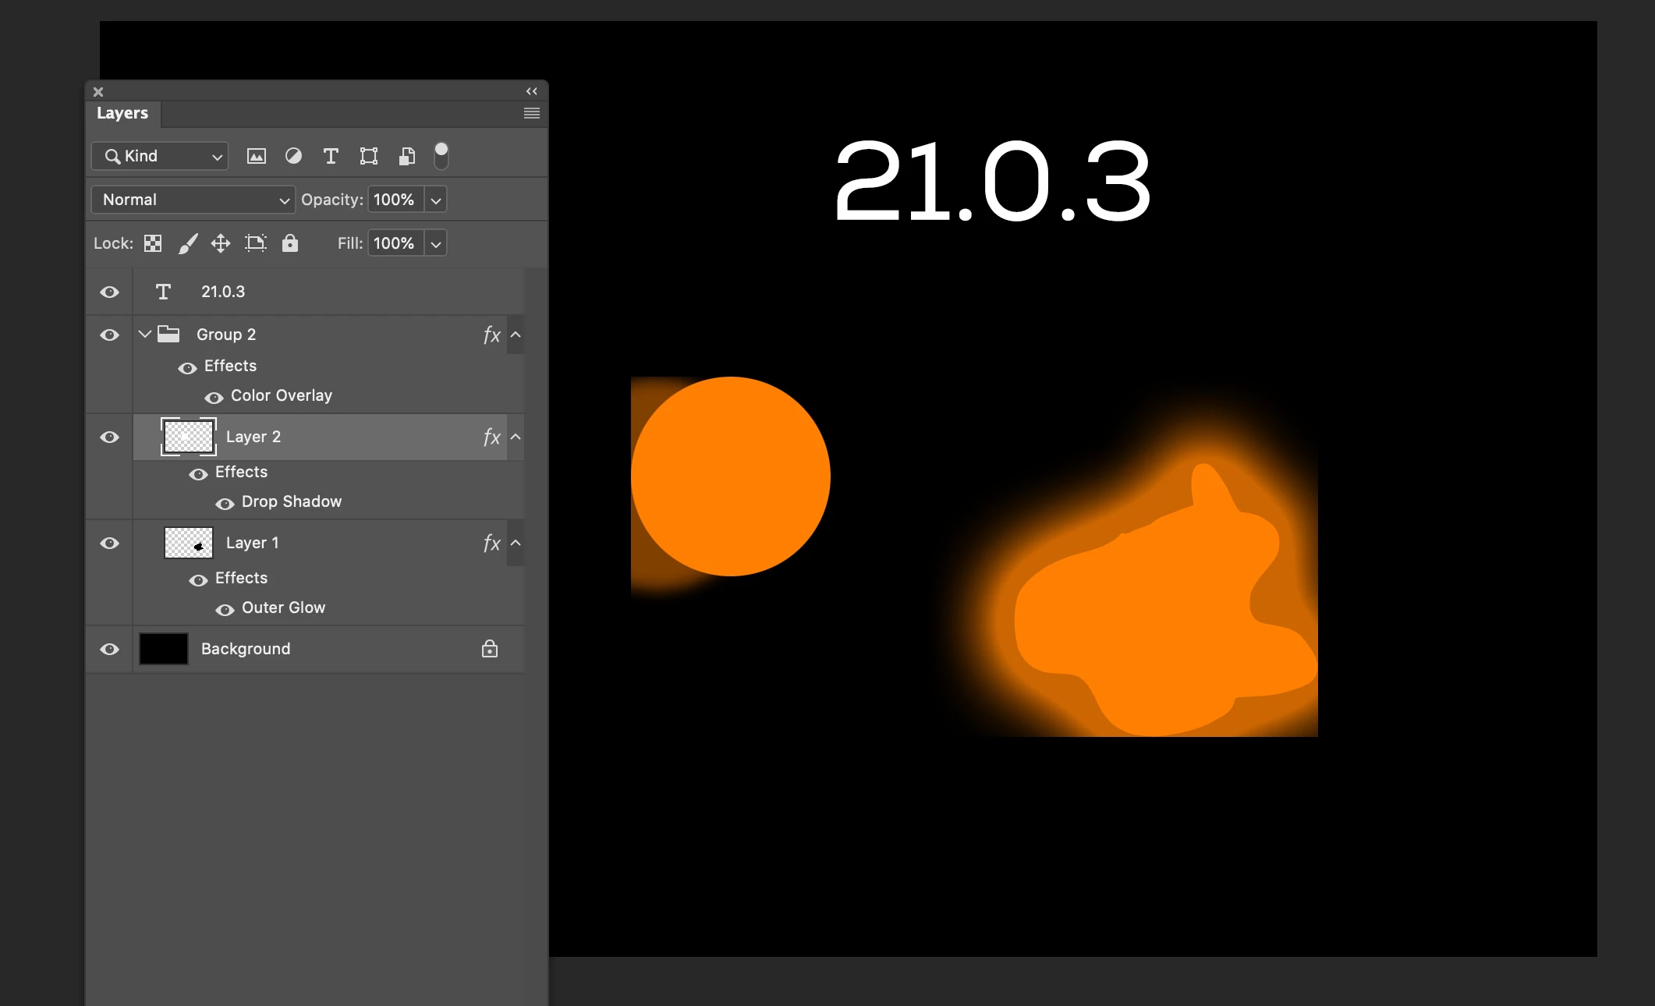The image size is (1655, 1006).
Task: Open the Opacity slider dropdown arrow
Action: (436, 200)
